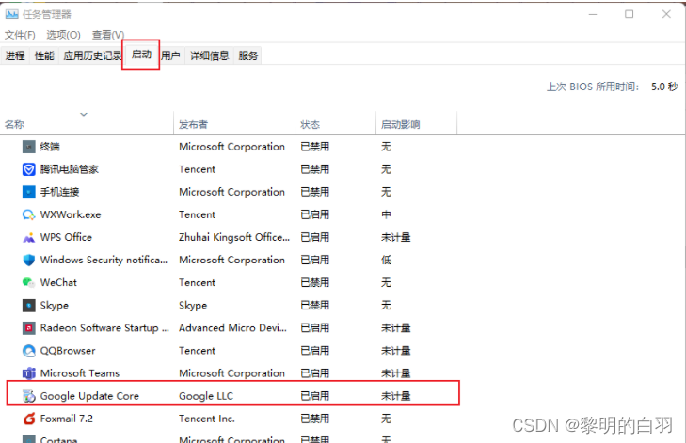
Task: Click the sort arrow above 名称
Action: click(x=84, y=114)
